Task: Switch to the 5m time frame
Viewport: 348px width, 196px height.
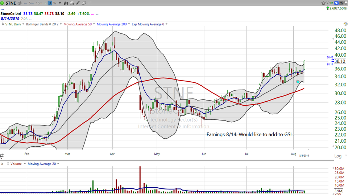Action: coord(31,3)
